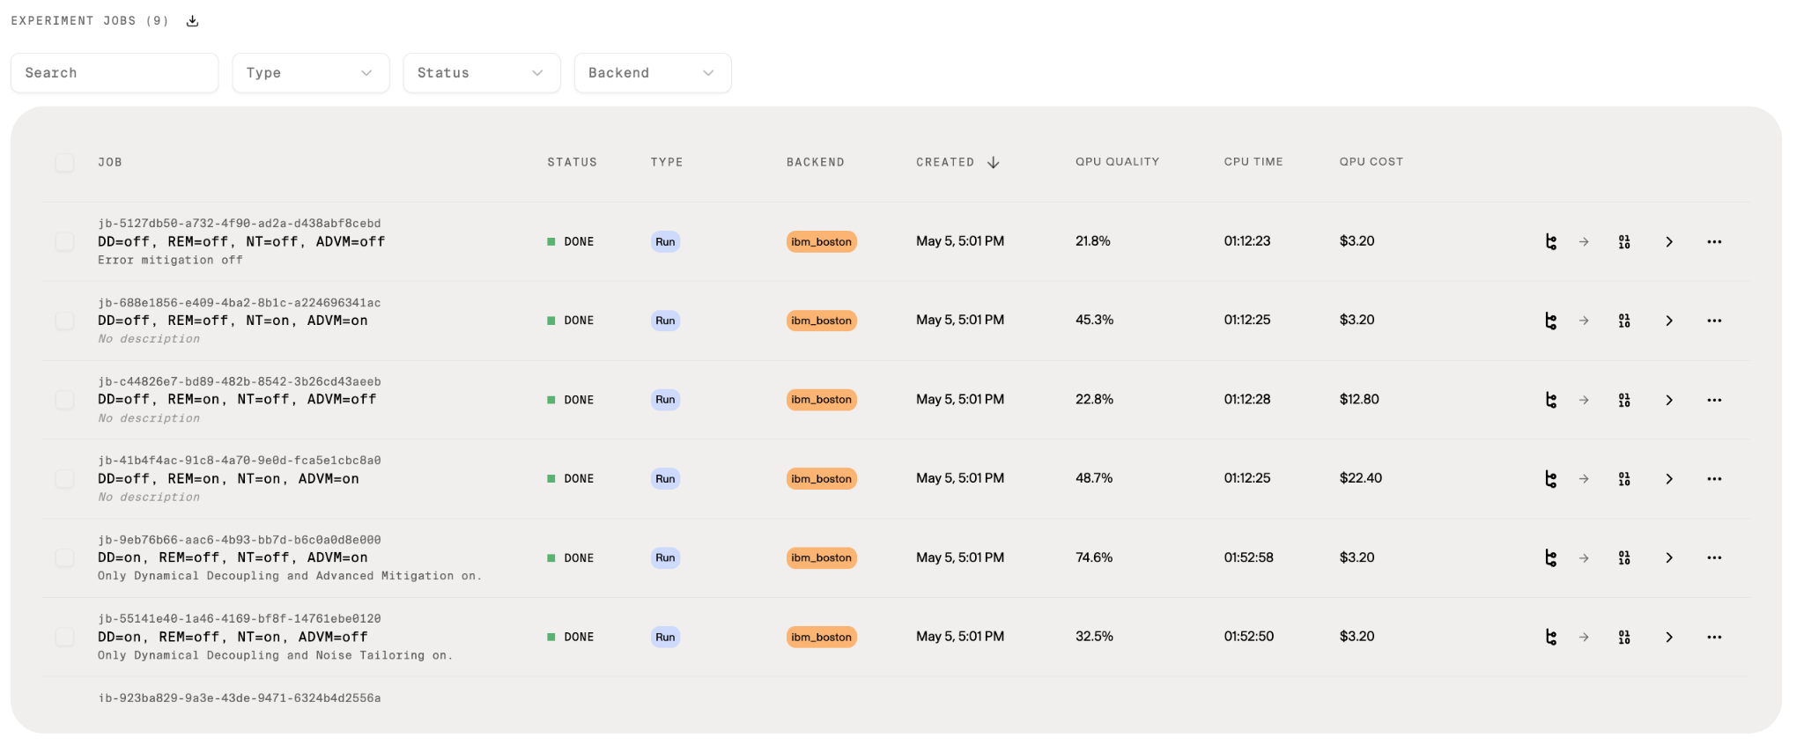Expand details chevron for job jb-41b4f4ac
Image resolution: width=1804 pixels, height=745 pixels.
[x=1669, y=479]
